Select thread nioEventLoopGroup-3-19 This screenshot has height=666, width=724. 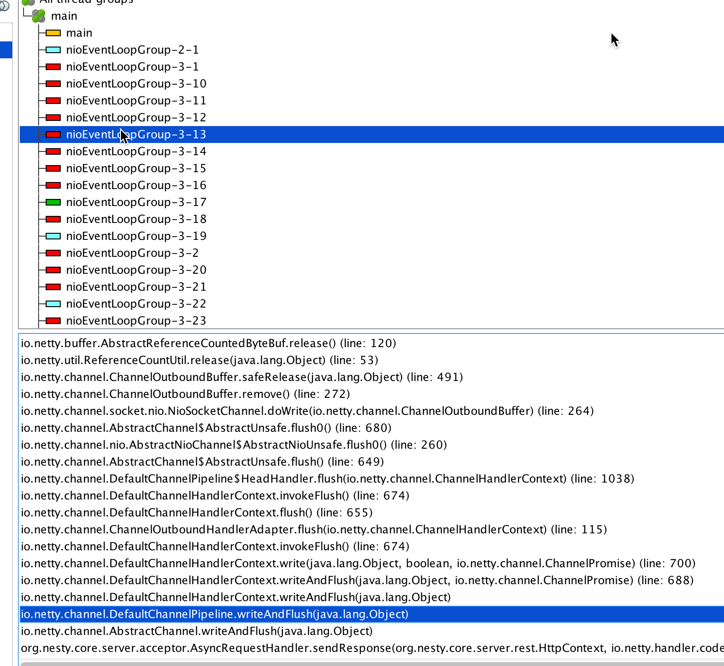point(136,236)
